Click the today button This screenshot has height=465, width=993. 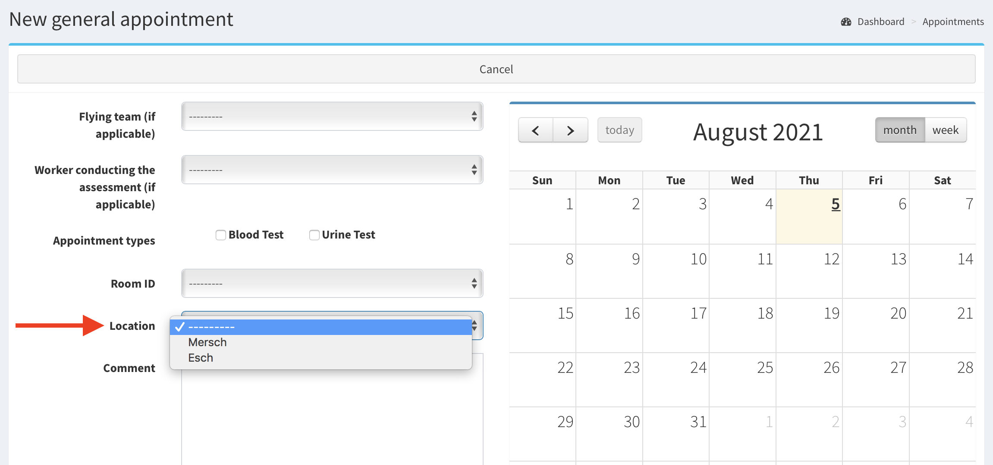click(x=619, y=130)
